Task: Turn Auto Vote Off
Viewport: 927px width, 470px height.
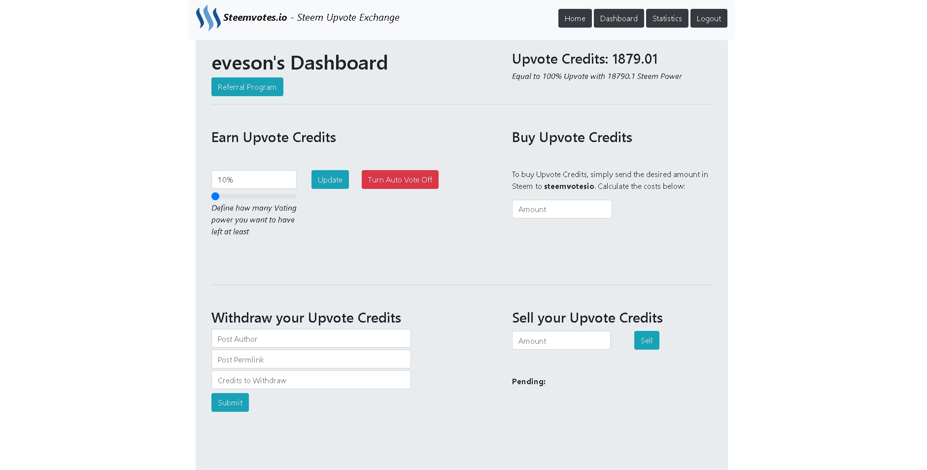Action: tap(400, 180)
